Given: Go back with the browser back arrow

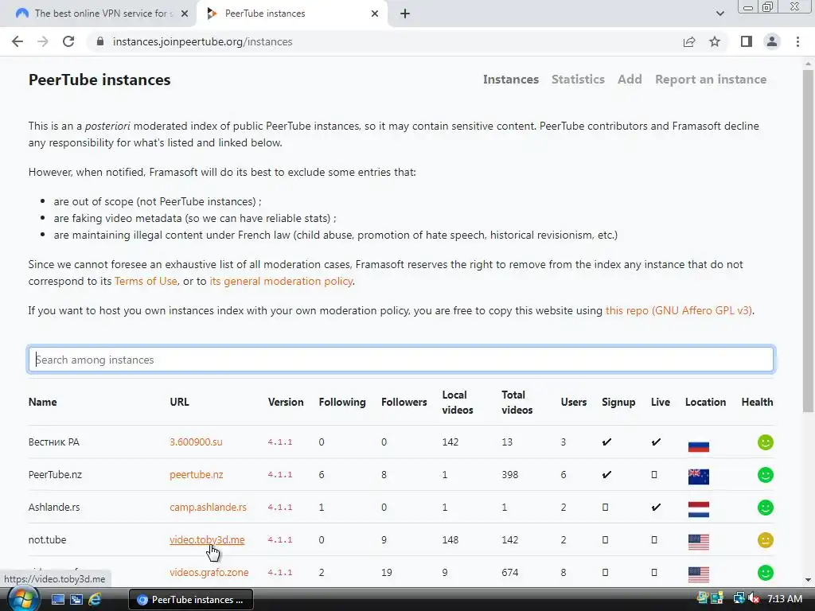Looking at the screenshot, I should click(x=18, y=41).
